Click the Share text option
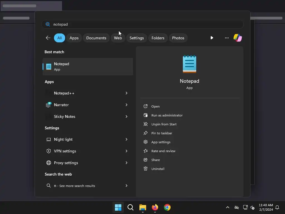 (x=155, y=160)
